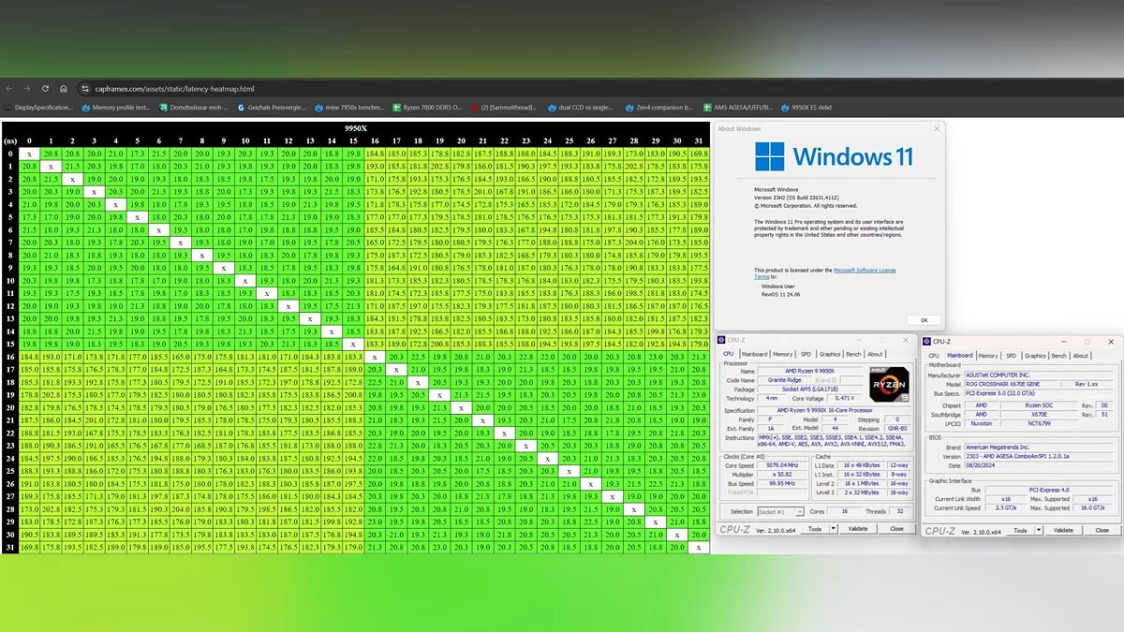Image resolution: width=1124 pixels, height=632 pixels.
Task: Click Multiplier value x 50.82
Action: coord(782,475)
